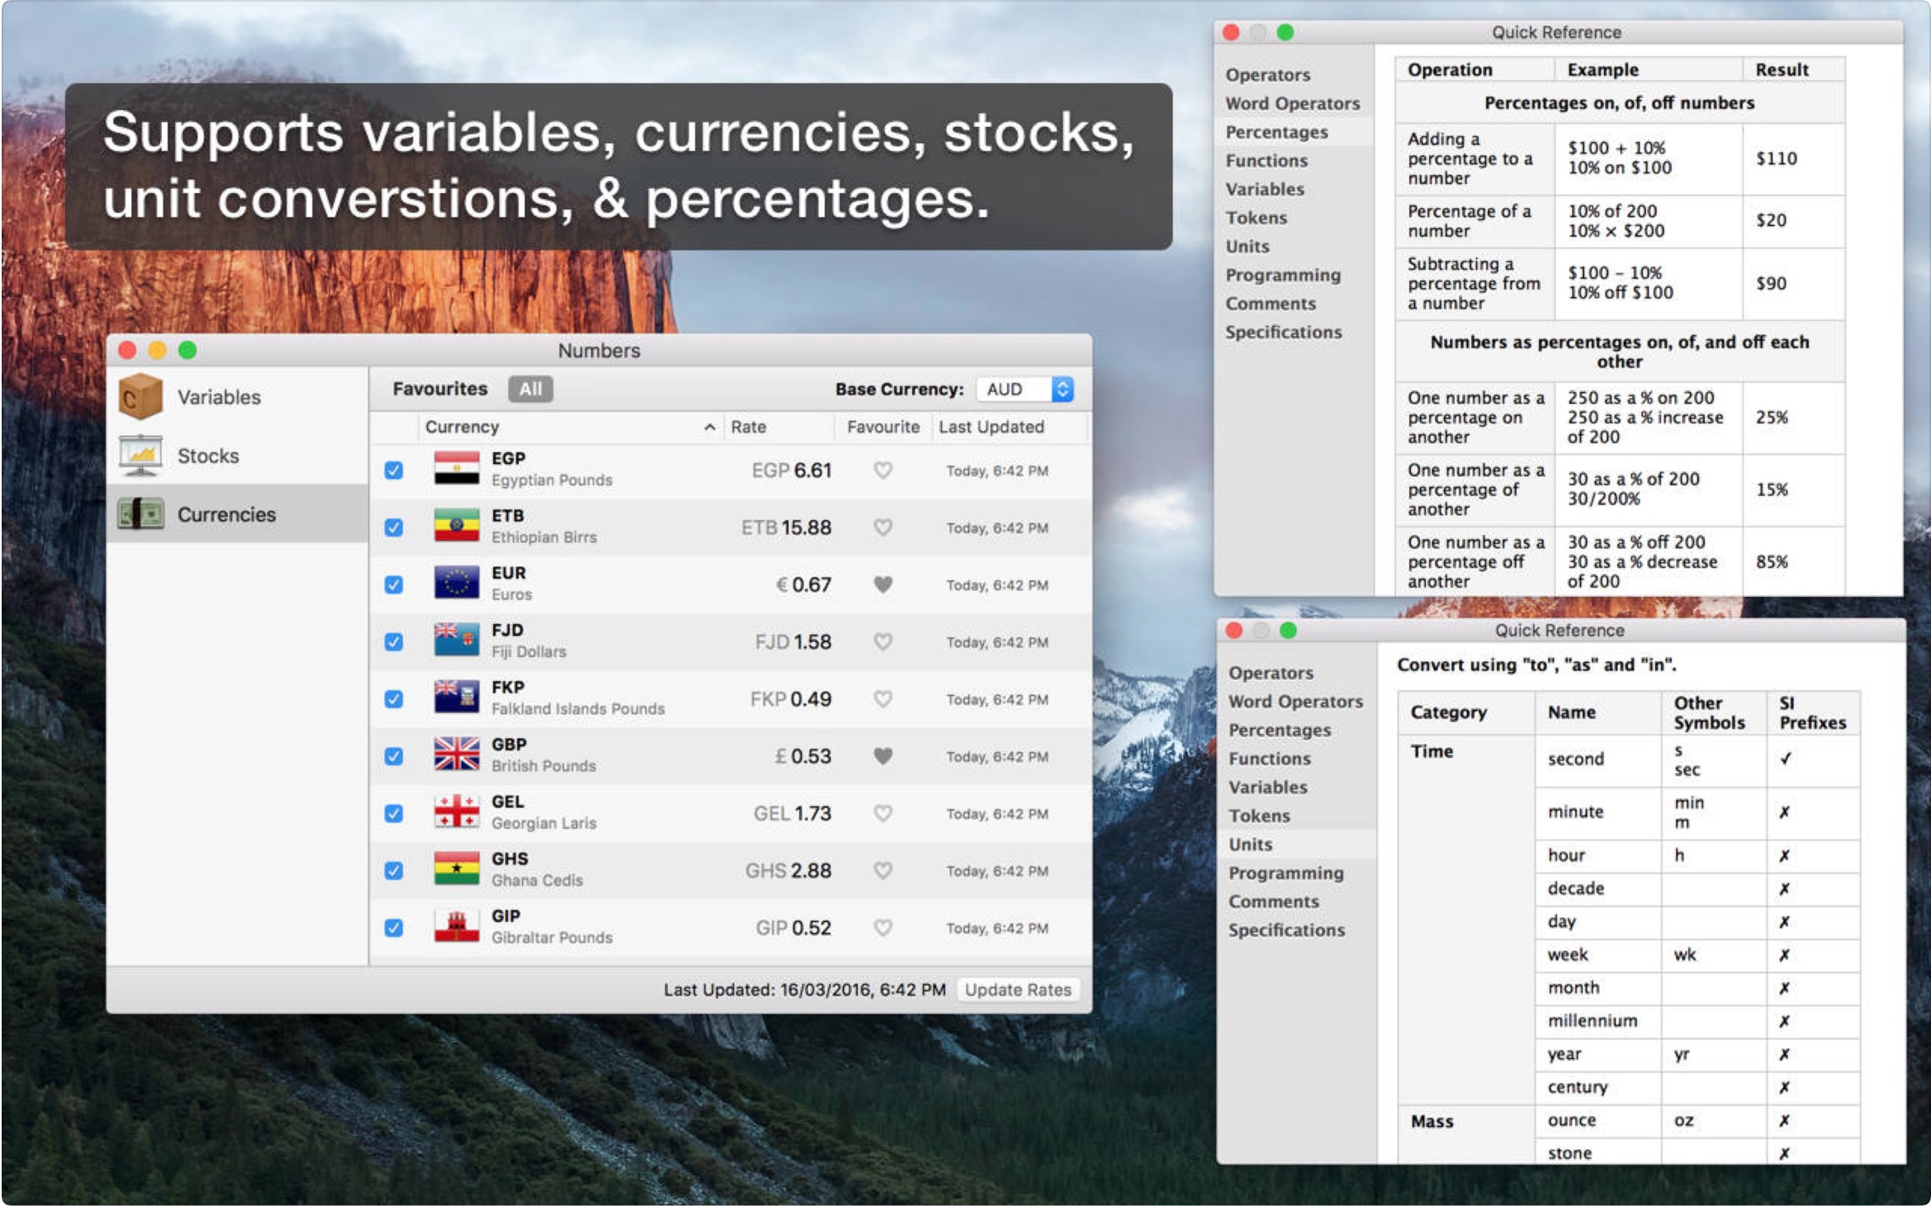Click the Currencies cash icon in sidebar
This screenshot has width=1931, height=1209.
[141, 514]
